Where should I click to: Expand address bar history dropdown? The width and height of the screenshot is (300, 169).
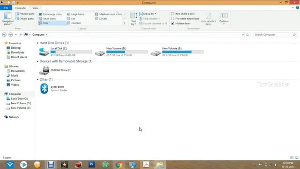tap(243, 35)
